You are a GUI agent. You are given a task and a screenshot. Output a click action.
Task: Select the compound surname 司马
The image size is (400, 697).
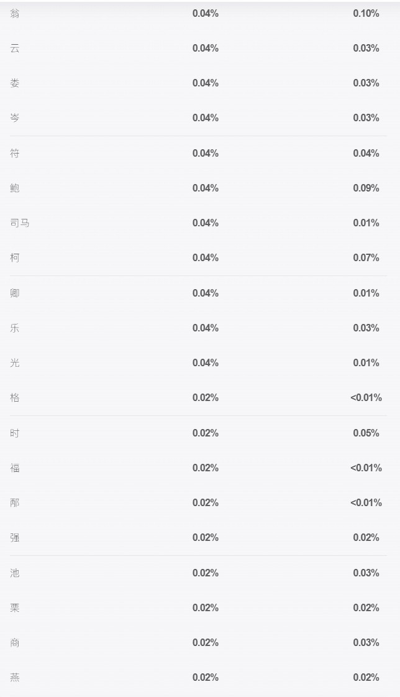(x=20, y=223)
